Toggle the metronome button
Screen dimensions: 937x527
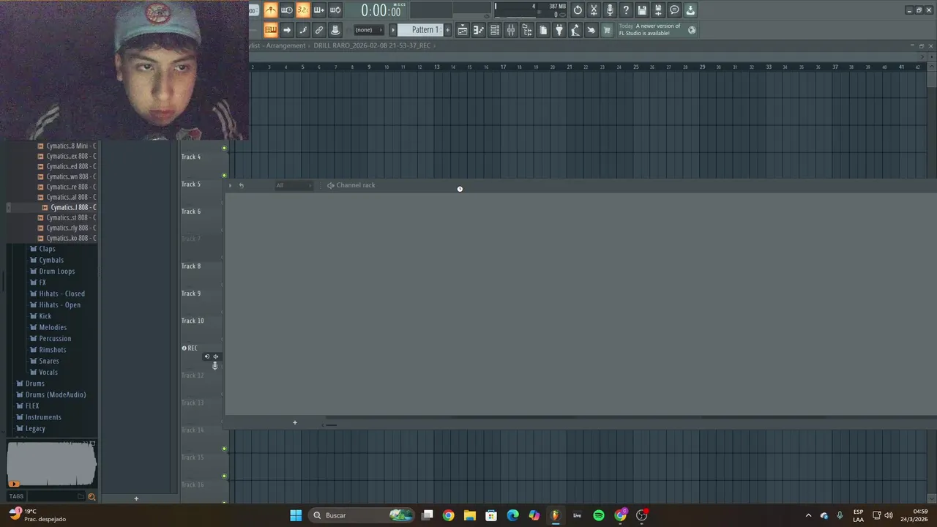click(x=271, y=10)
